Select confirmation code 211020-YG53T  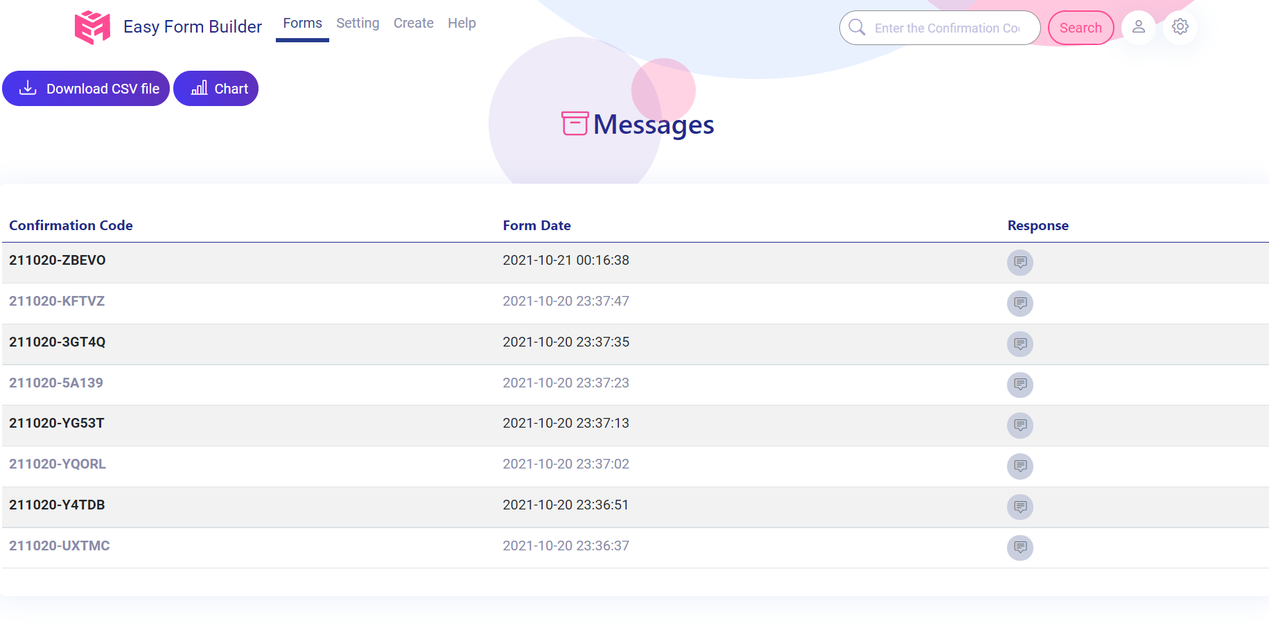(x=57, y=424)
